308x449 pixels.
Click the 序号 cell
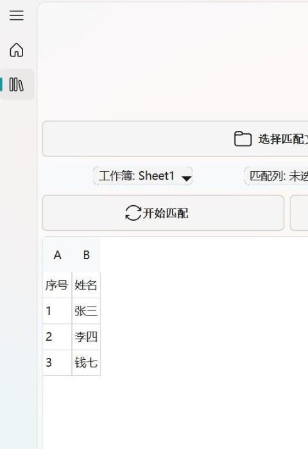click(57, 285)
